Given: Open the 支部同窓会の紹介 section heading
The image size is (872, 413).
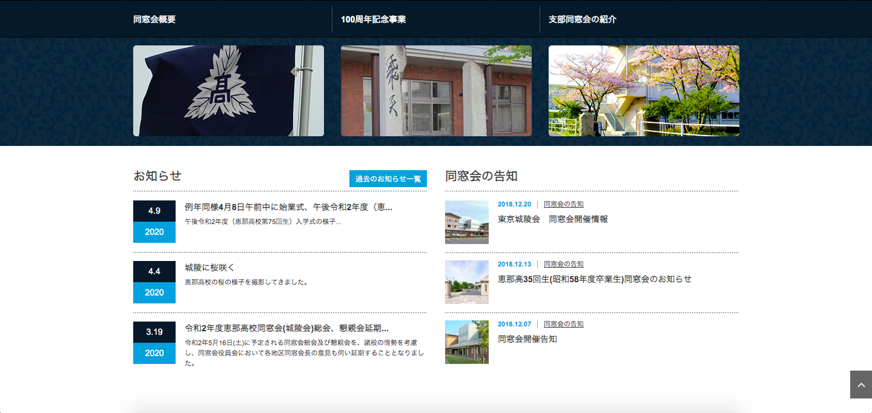Looking at the screenshot, I should (582, 19).
